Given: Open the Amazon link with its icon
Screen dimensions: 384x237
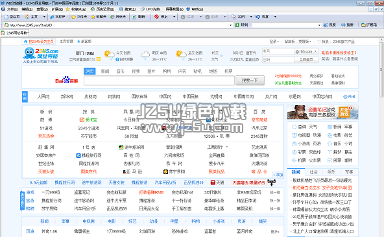Looking at the screenshot, I should point(132,172).
